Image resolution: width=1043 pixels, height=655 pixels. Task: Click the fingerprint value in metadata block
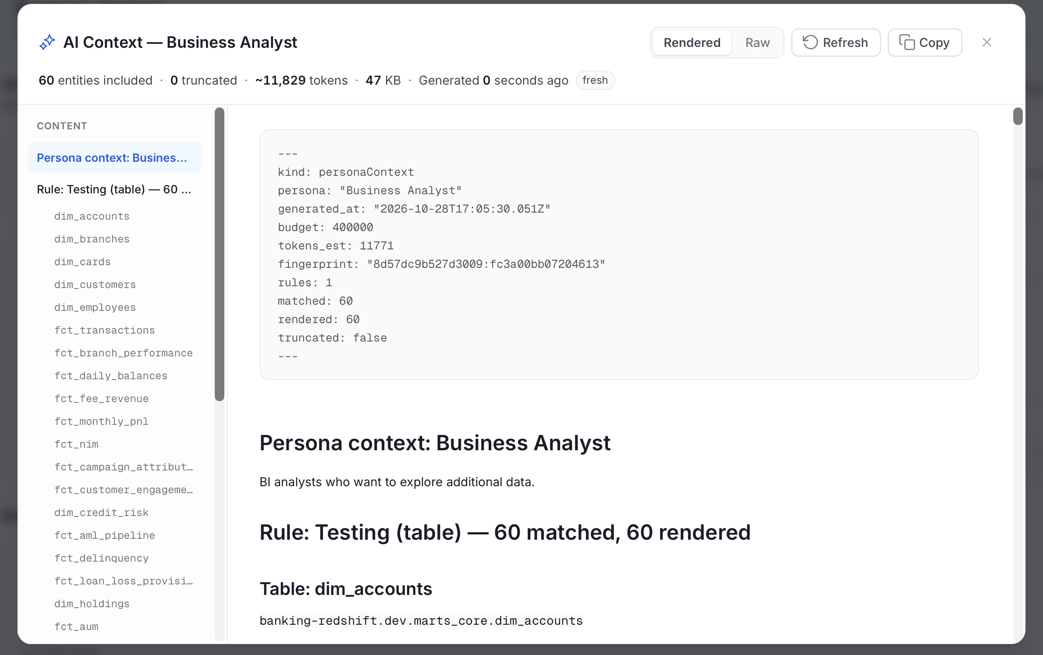(486, 264)
